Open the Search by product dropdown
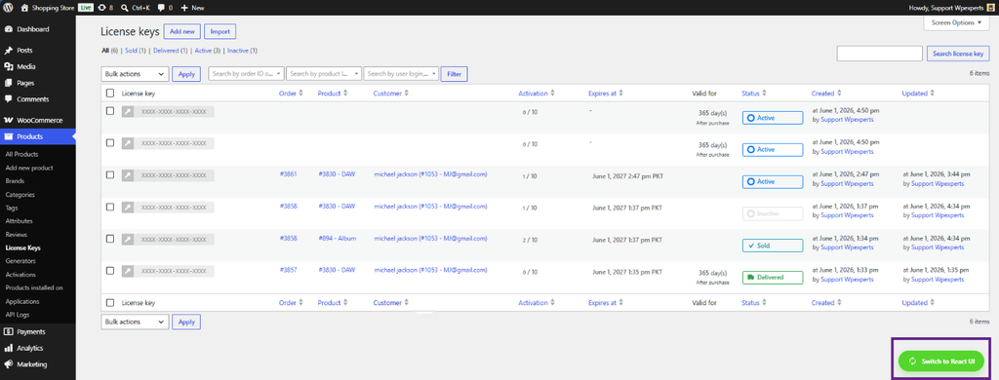999x380 pixels. 324,74
